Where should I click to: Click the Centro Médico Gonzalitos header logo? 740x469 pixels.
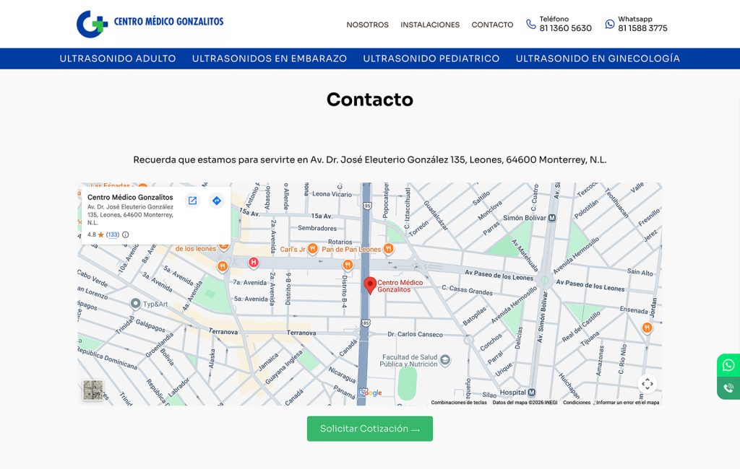[148, 24]
